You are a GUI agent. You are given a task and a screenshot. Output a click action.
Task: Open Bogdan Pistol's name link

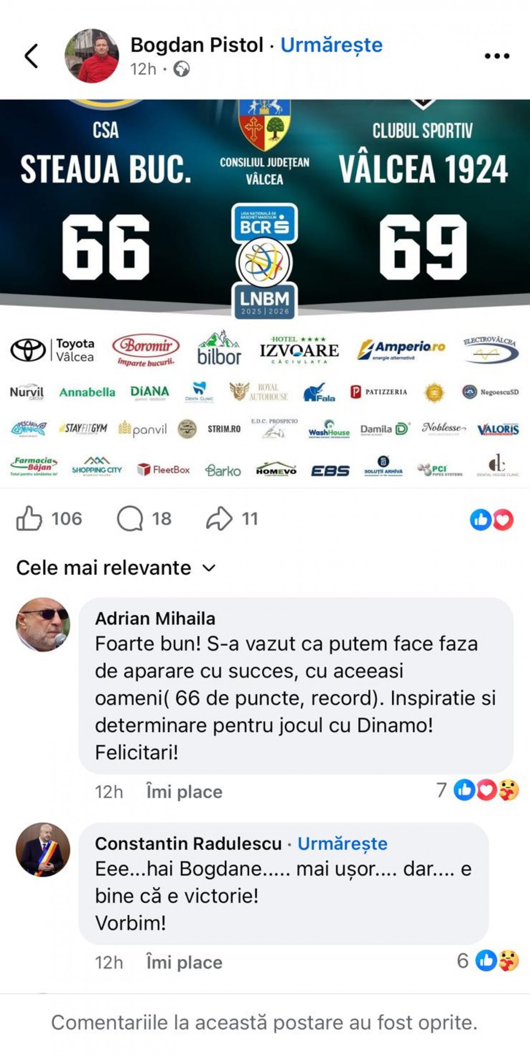tap(197, 45)
